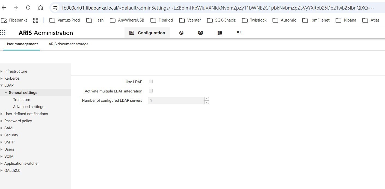Open Truststore under LDAP settings
385x189 pixels.
pyautogui.click(x=22, y=100)
